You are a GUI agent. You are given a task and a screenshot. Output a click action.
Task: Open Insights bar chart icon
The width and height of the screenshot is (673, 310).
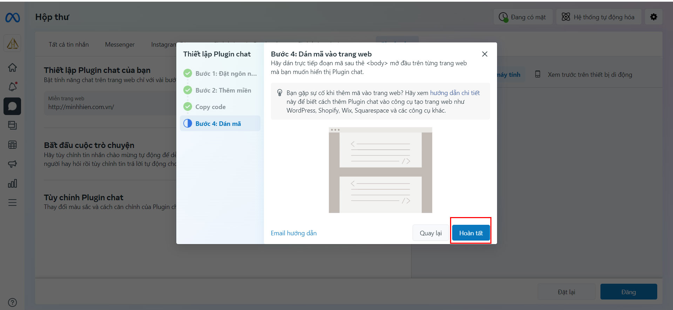12,183
